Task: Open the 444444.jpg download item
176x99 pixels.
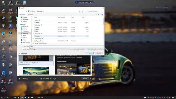Action: pyautogui.click(x=24, y=79)
